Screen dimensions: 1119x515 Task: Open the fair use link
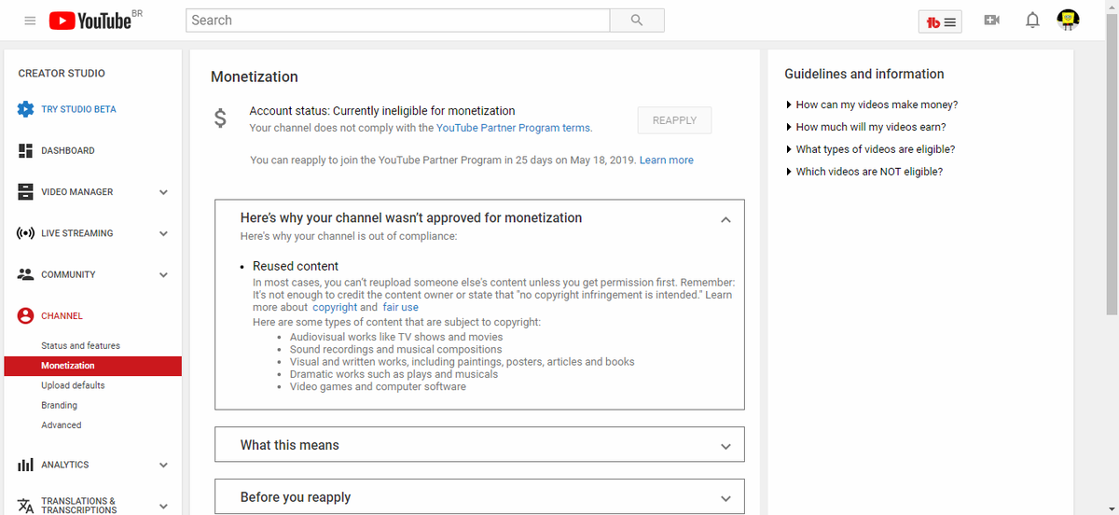coord(401,307)
